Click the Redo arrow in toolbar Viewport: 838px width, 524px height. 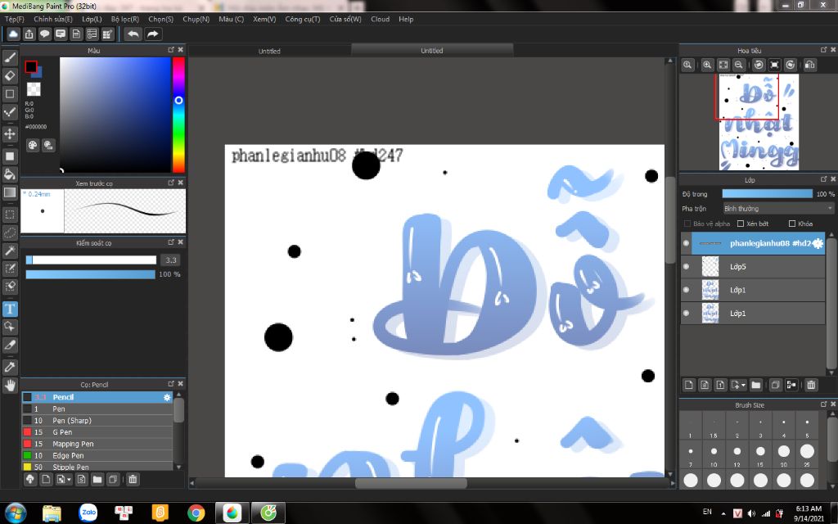153,34
